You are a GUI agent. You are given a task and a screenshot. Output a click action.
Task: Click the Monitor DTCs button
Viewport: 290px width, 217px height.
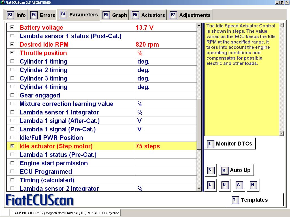click(230, 144)
